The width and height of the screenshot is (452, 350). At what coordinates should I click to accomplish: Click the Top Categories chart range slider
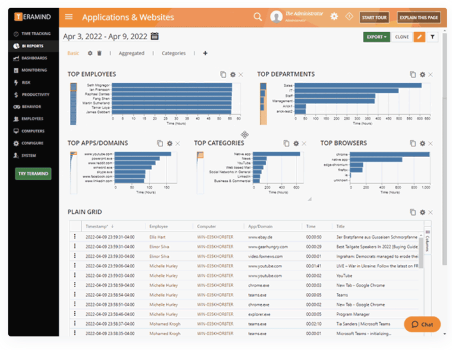click(200, 172)
